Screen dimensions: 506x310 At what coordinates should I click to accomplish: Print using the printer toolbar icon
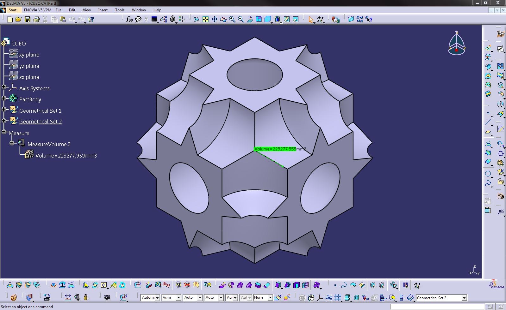36,20
